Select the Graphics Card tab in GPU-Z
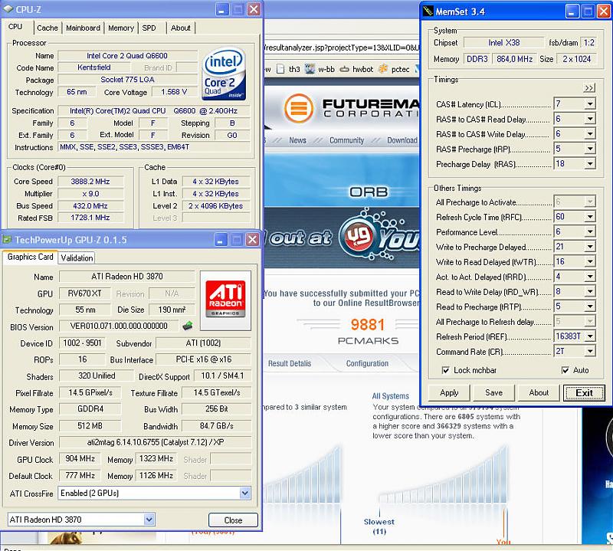This screenshot has height=551, width=613. pos(30,257)
